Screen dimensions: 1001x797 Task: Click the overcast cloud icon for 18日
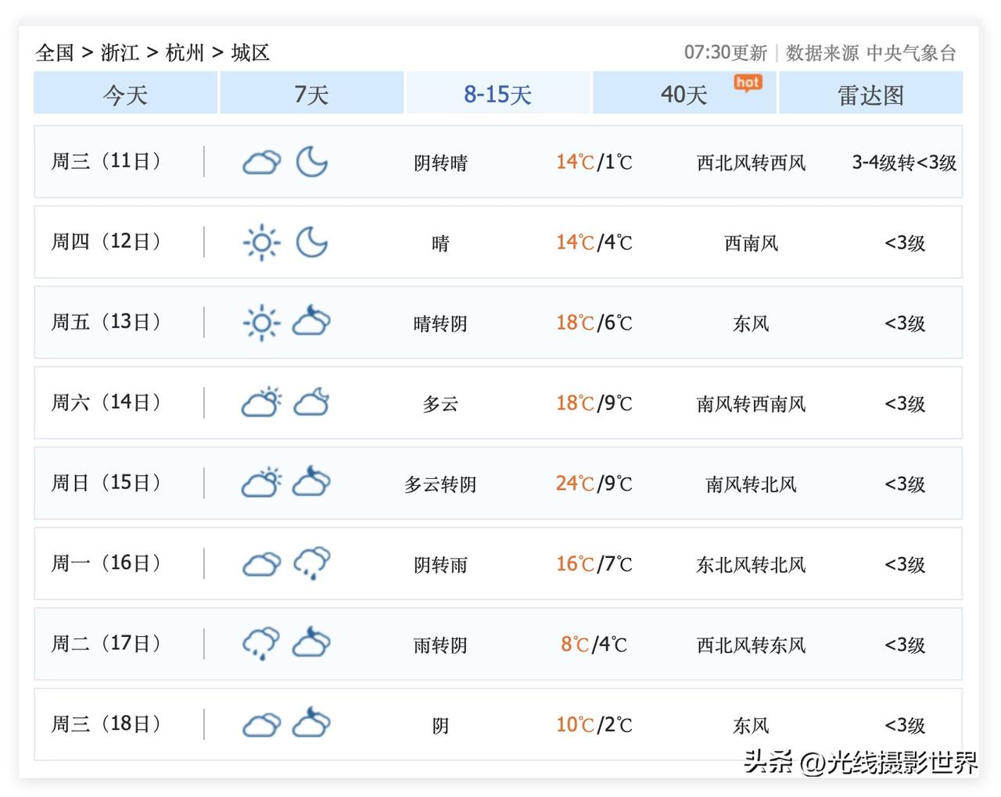[261, 724]
